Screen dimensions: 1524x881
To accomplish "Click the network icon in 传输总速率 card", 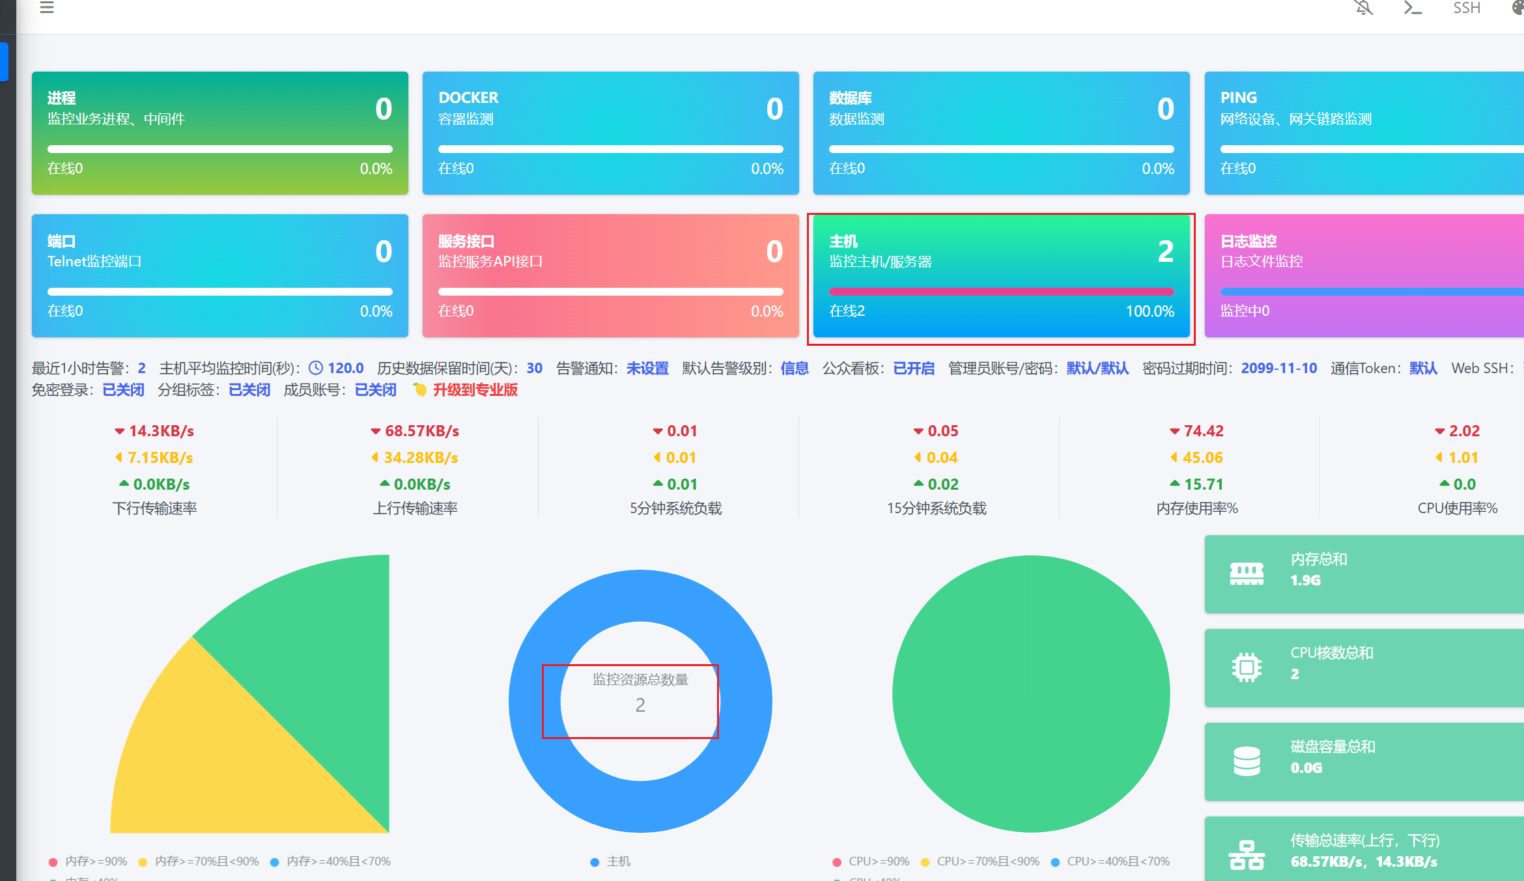I will (1247, 854).
